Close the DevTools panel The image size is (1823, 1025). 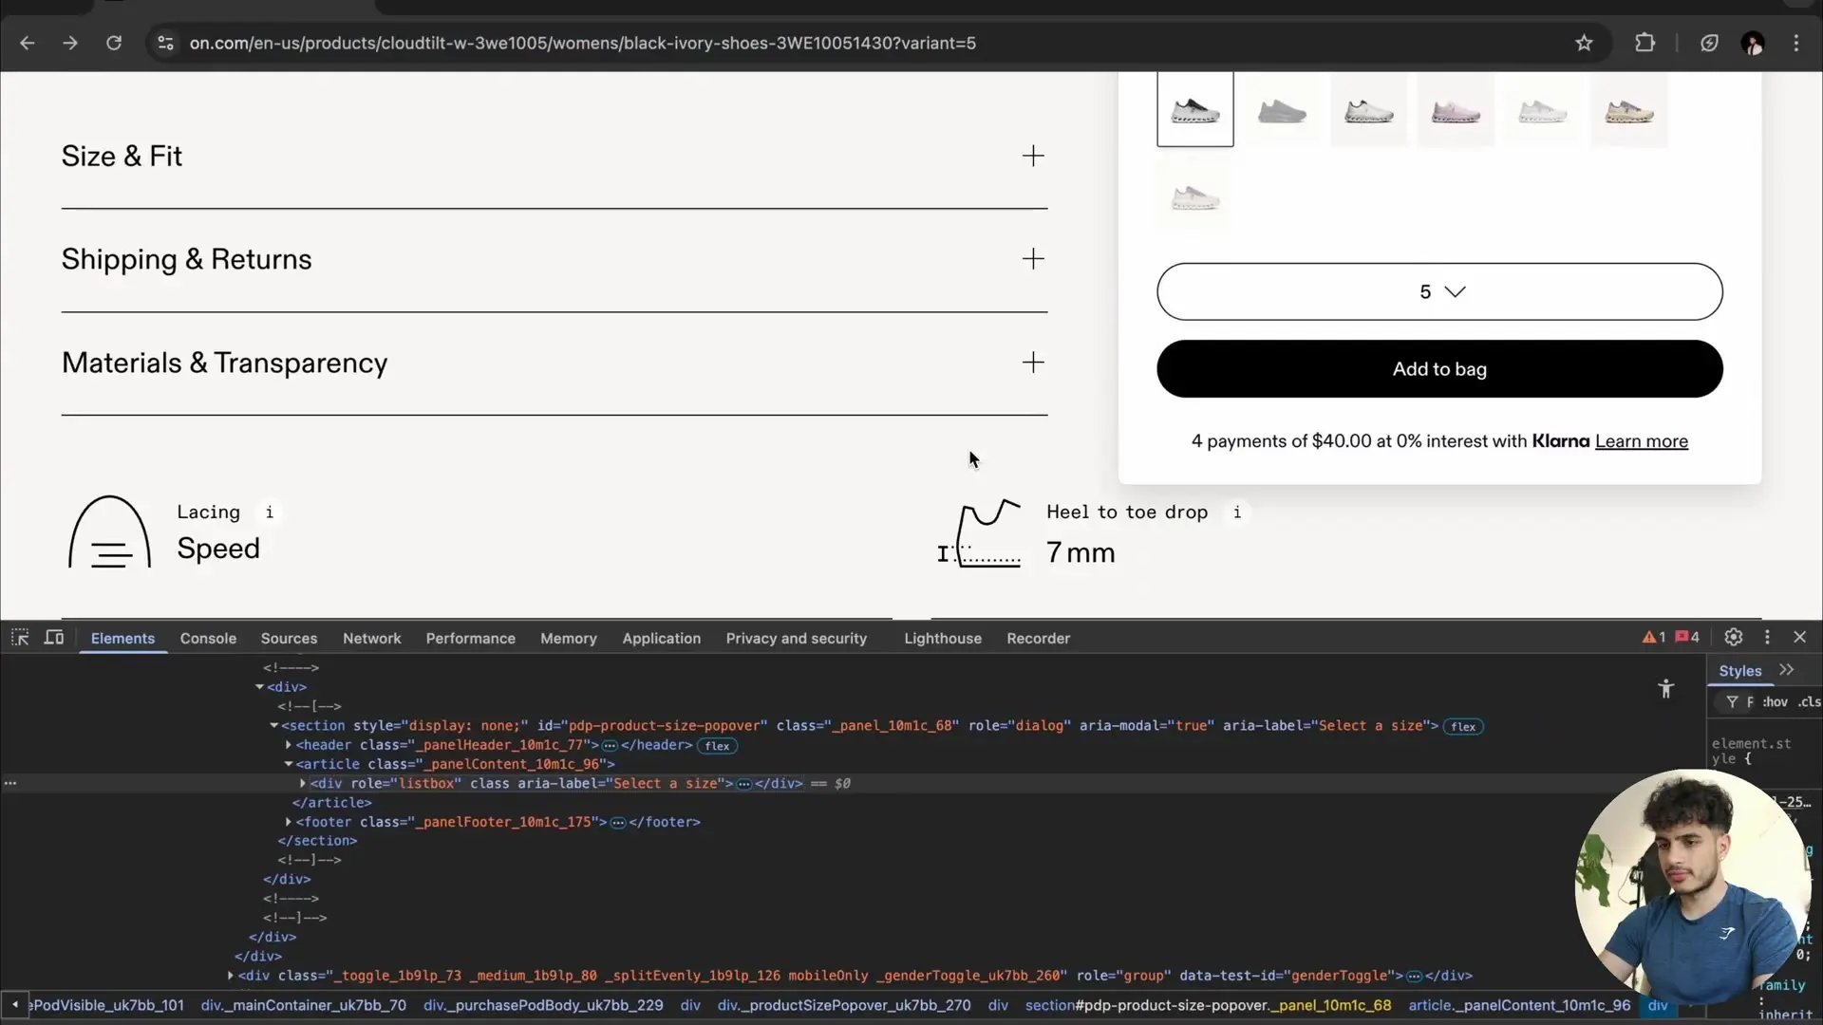pyautogui.click(x=1799, y=637)
